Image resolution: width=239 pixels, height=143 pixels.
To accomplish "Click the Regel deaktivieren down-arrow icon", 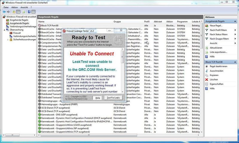I will point(207,66).
